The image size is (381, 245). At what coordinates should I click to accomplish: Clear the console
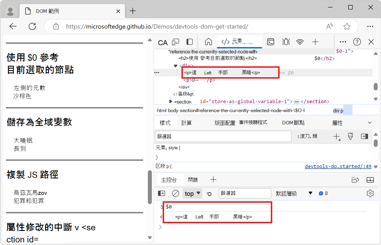176,193
